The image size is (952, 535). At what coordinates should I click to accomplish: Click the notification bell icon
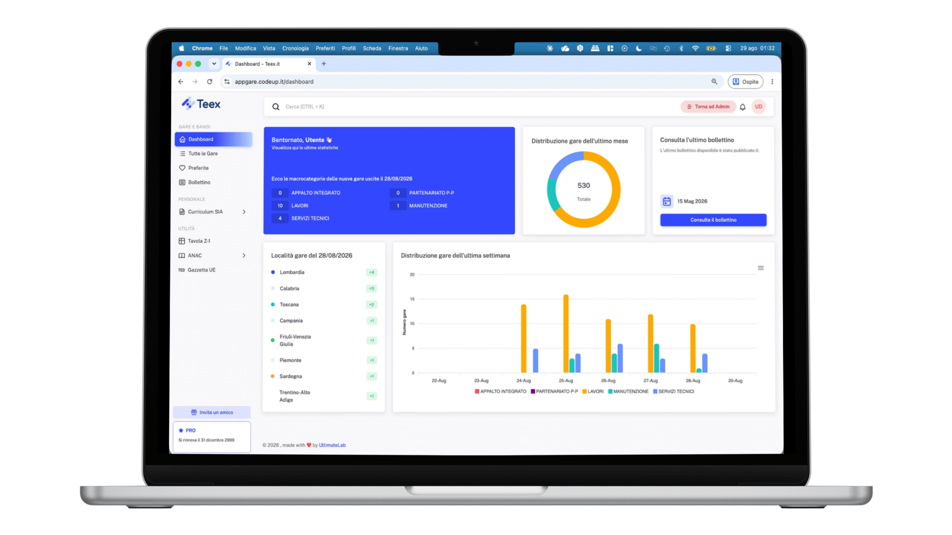[x=742, y=107]
